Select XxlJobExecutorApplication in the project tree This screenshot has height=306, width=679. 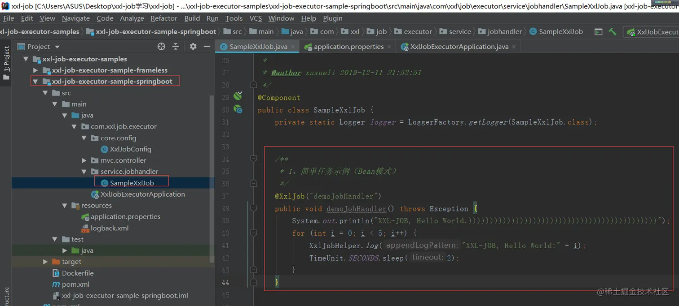tap(143, 194)
